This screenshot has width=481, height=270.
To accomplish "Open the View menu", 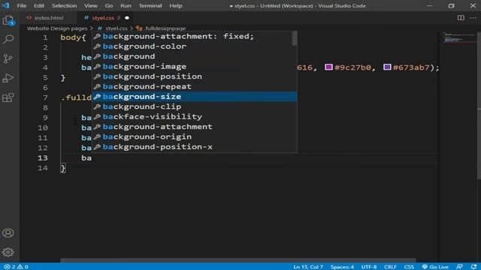I will (x=91, y=5).
